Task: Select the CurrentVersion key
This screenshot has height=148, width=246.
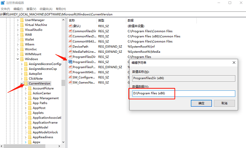Action: tap(39, 83)
